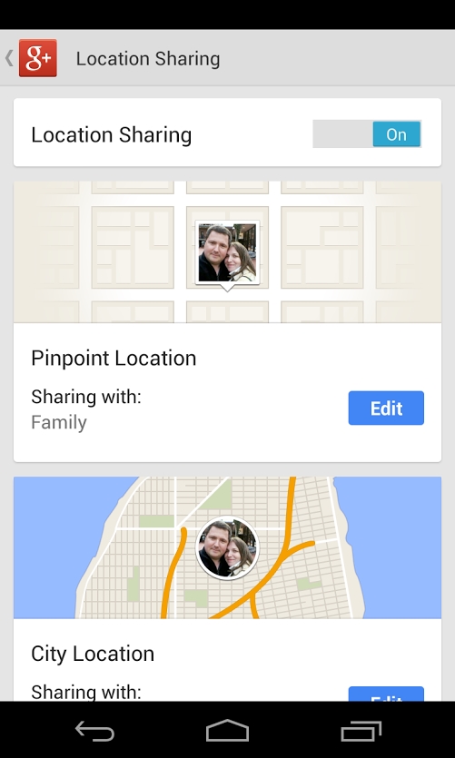
Task: Turn off the Location Sharing switch
Action: [x=367, y=134]
